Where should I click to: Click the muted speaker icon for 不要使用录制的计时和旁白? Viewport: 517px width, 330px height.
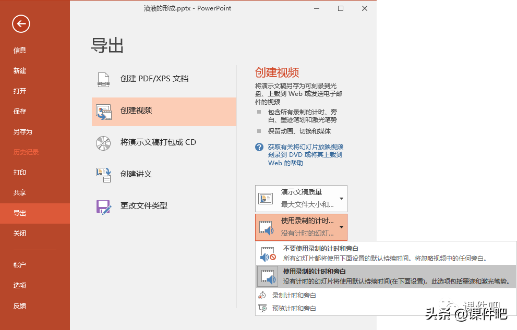268,254
